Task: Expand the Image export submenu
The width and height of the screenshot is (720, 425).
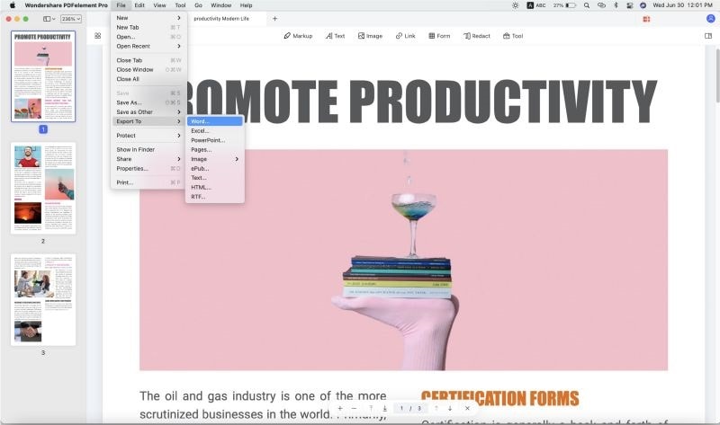Action: pyautogui.click(x=215, y=159)
